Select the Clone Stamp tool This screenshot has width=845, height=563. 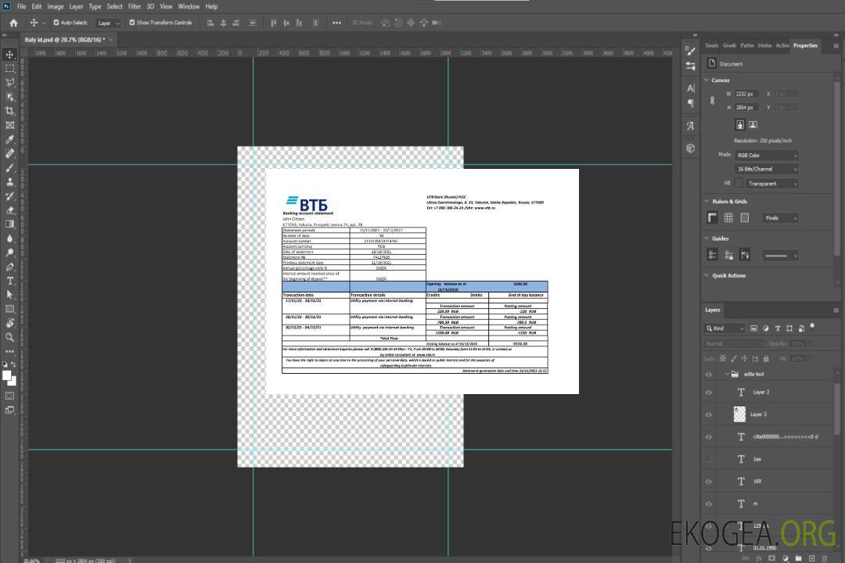click(x=9, y=182)
